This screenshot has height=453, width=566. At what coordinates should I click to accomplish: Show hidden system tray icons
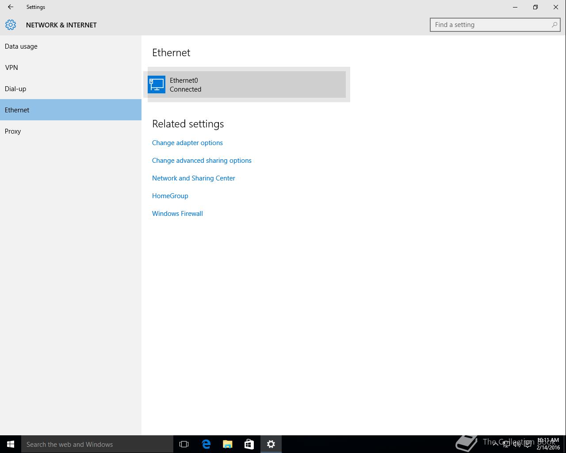pyautogui.click(x=495, y=444)
